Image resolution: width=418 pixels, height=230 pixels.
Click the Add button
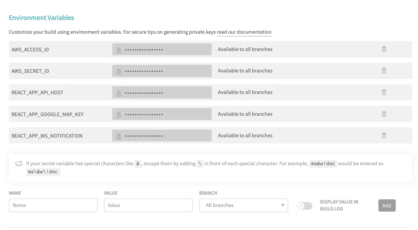[x=387, y=205]
